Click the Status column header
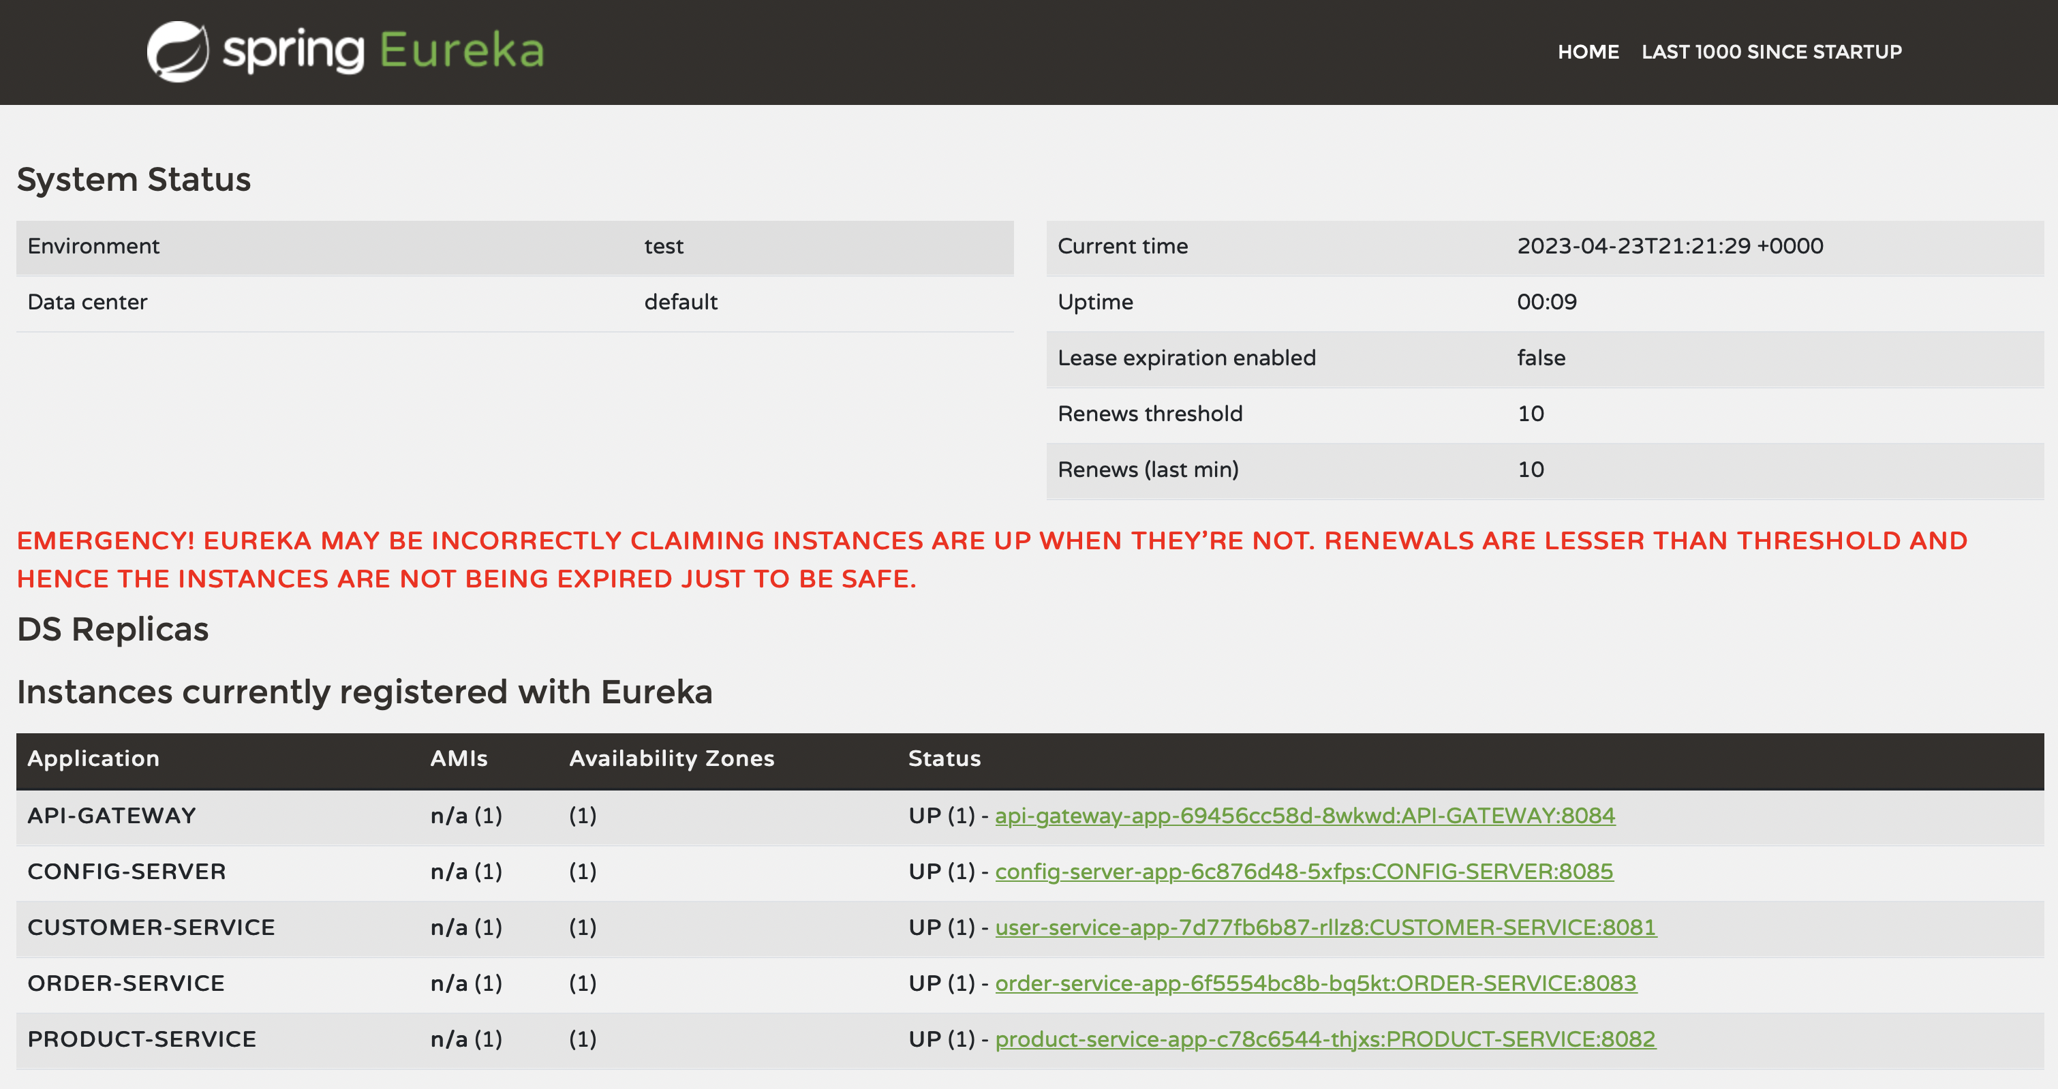 (x=944, y=758)
